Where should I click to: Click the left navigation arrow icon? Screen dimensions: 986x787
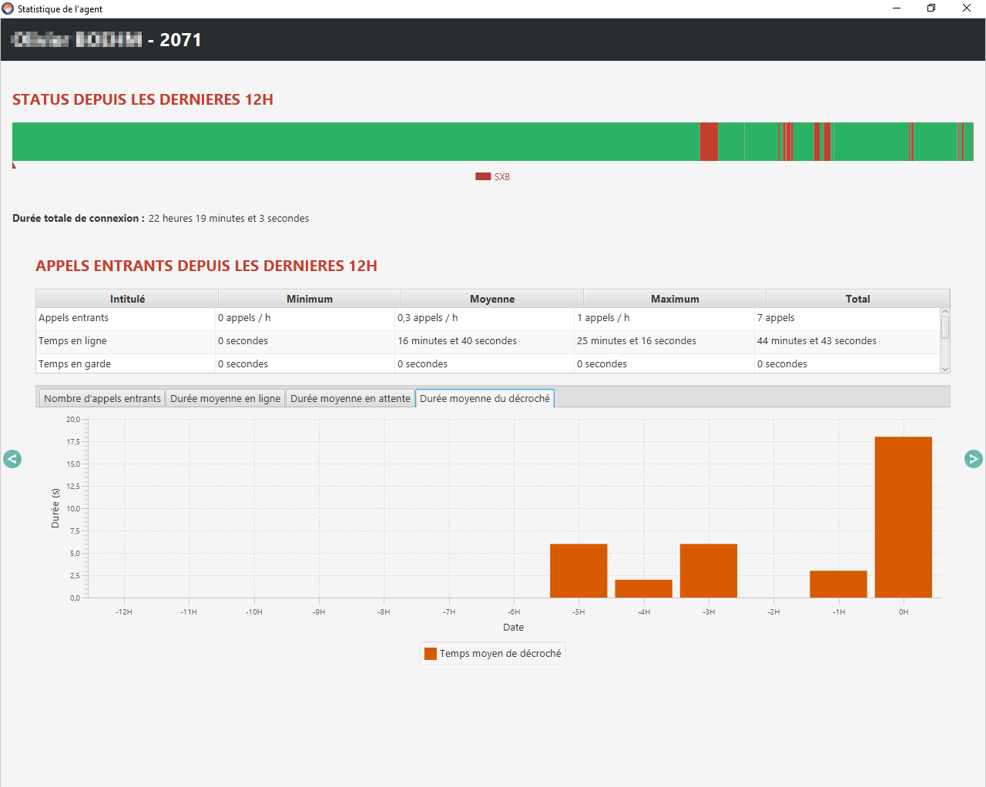12,459
